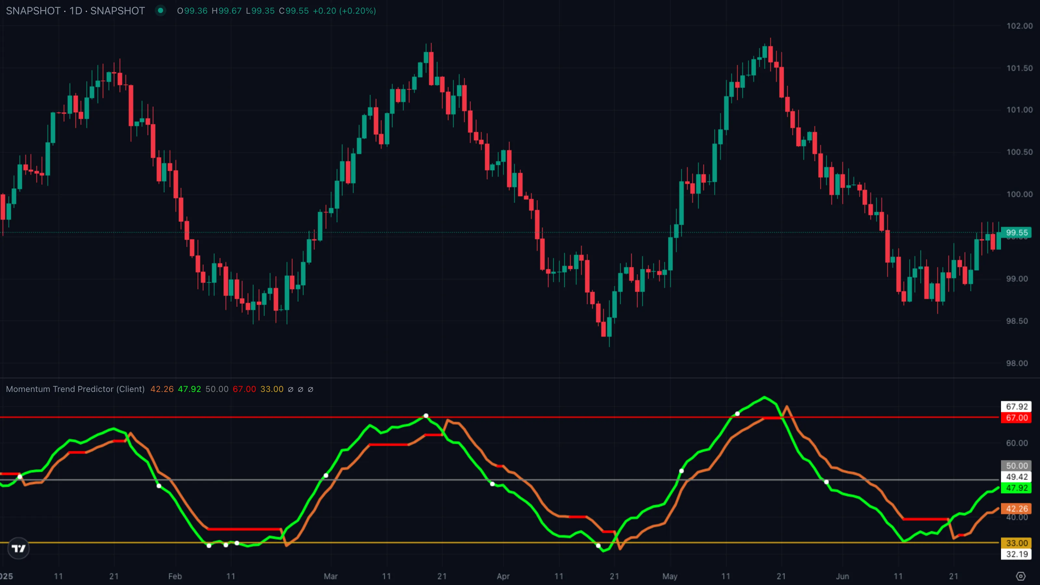The width and height of the screenshot is (1040, 585).
Task: Click the +0.20 (+0.20%) change value
Action: [x=344, y=11]
